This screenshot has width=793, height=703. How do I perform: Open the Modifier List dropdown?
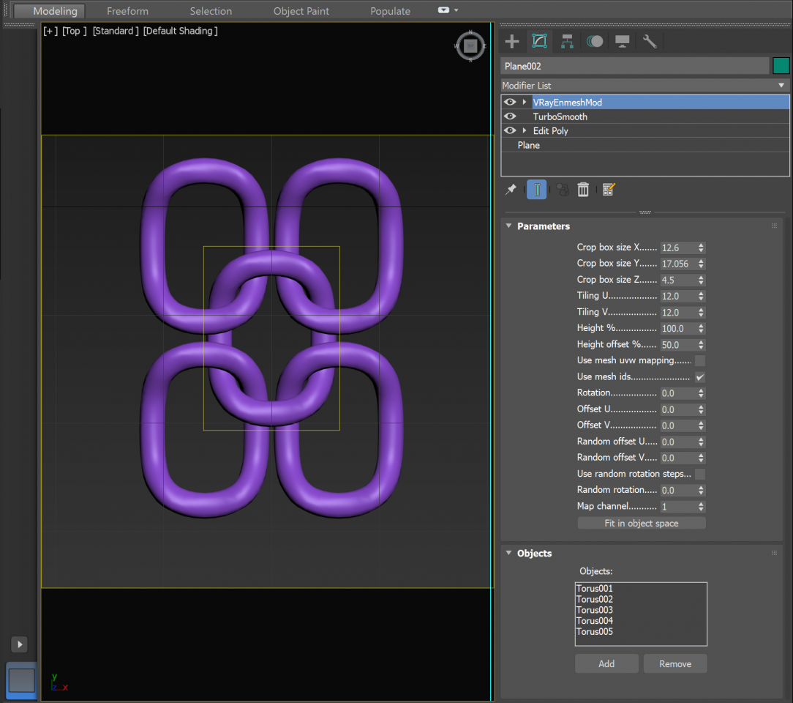[644, 86]
